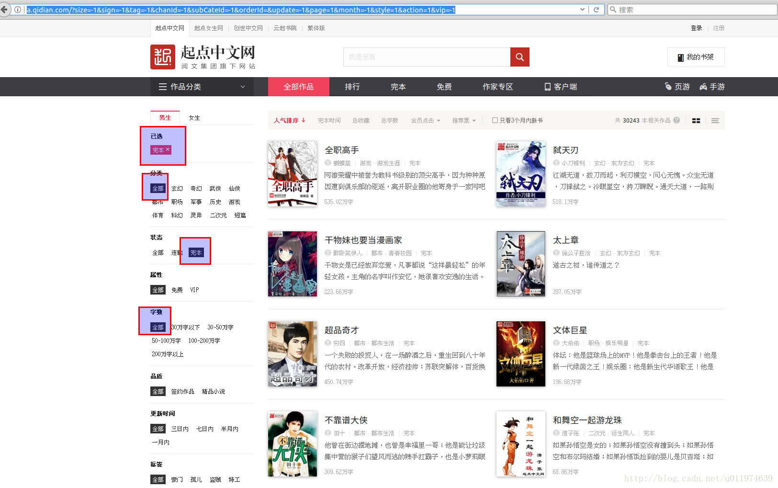Viewport: 778px width, 488px height.
Task: Filter by 武侠 category
Action: coord(215,189)
